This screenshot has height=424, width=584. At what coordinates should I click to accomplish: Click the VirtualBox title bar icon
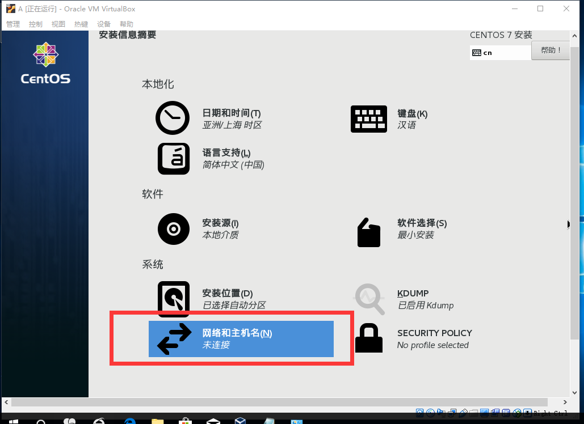point(11,9)
